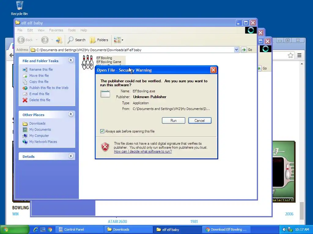Screen dimensions: 313x234
Task: Open My Computer in Other Places
Action: click(x=39, y=136)
